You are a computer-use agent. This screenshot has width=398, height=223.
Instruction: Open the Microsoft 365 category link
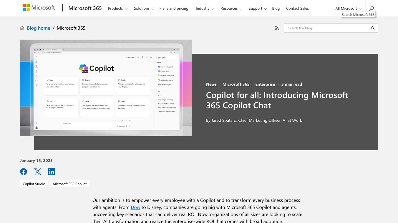pyautogui.click(x=236, y=84)
